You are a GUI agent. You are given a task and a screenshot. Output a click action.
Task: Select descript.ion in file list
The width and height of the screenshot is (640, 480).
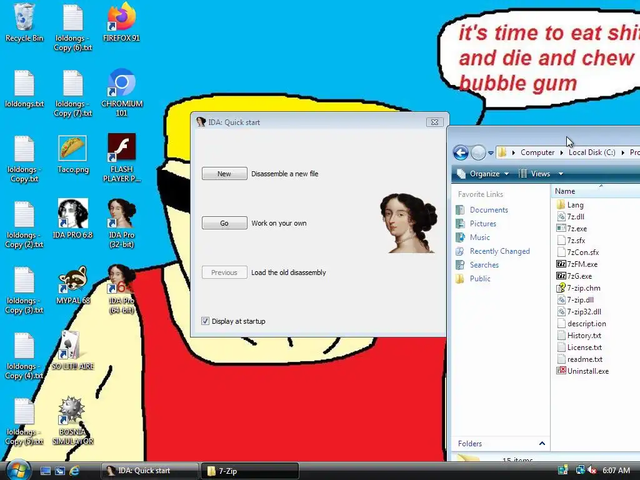tap(582, 324)
